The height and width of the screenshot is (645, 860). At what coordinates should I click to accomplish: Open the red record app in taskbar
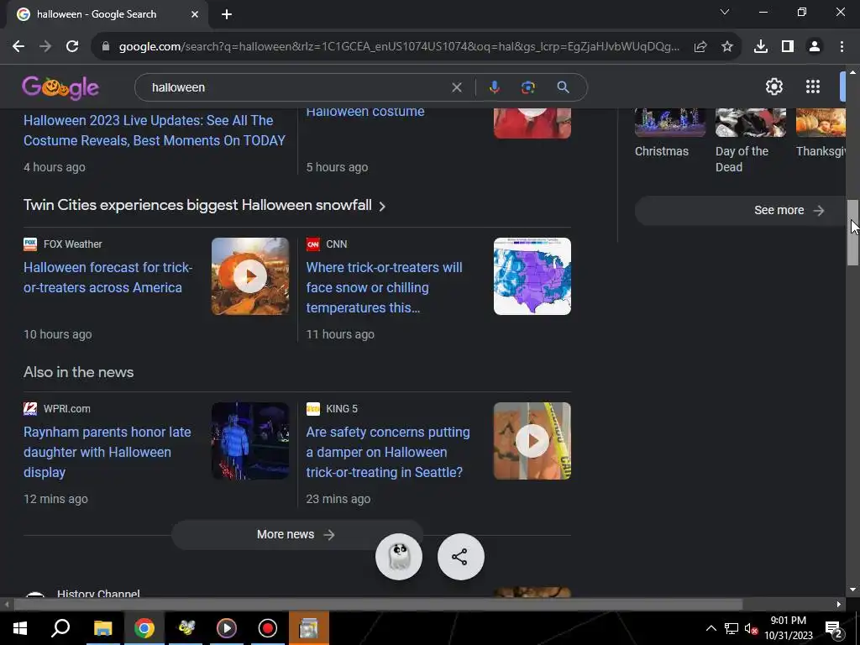click(x=268, y=628)
